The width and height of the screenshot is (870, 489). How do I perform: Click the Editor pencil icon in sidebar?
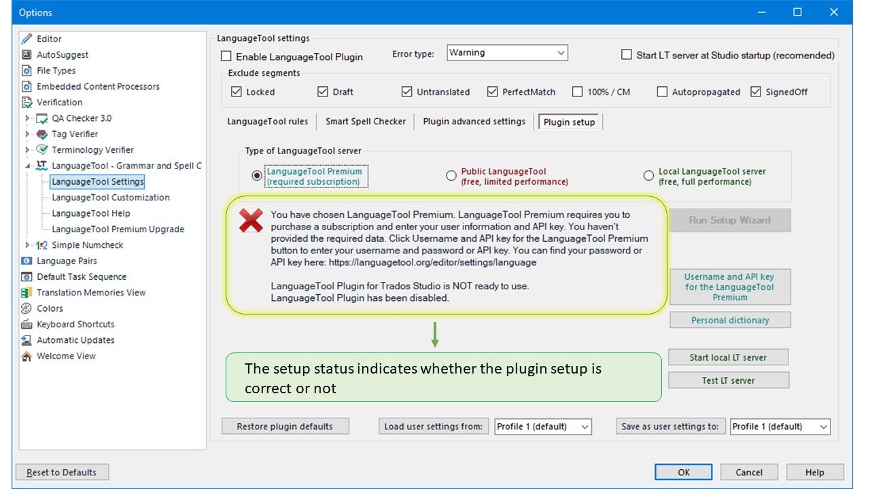27,39
